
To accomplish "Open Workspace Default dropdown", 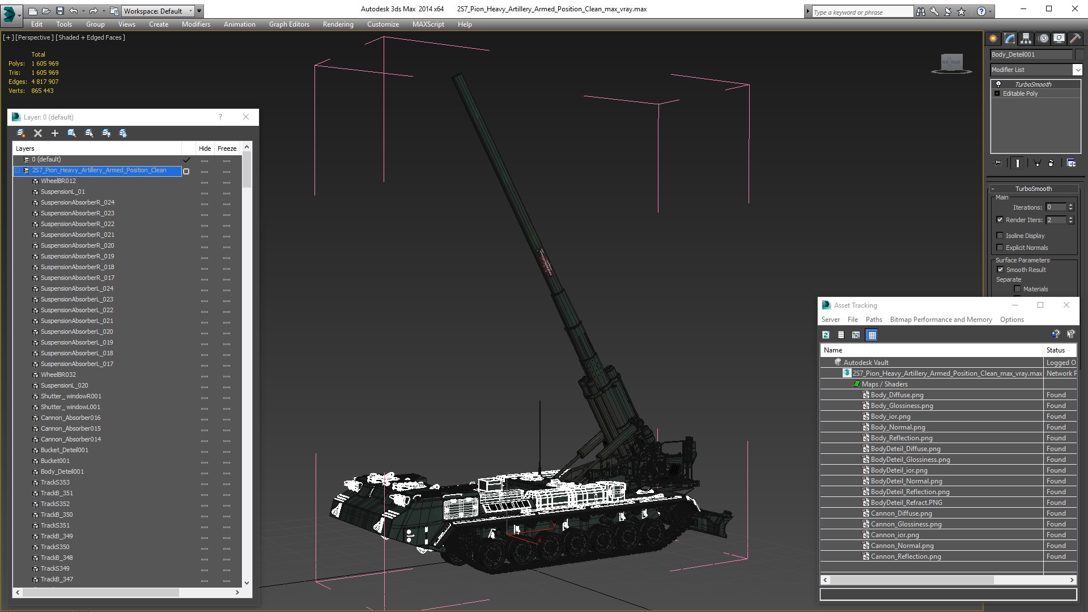I will pos(158,11).
